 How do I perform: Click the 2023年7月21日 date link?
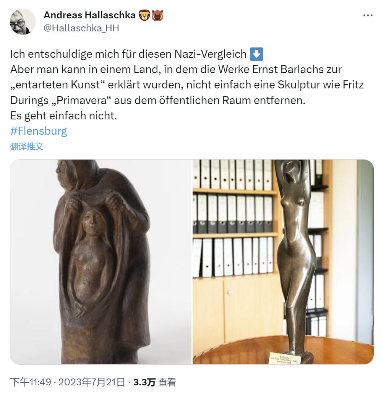pos(92,382)
